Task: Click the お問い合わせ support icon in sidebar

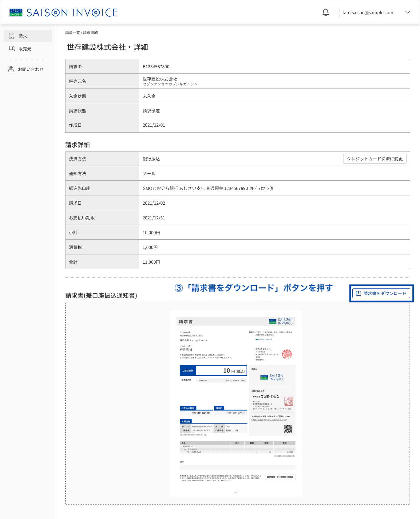Action: point(11,69)
